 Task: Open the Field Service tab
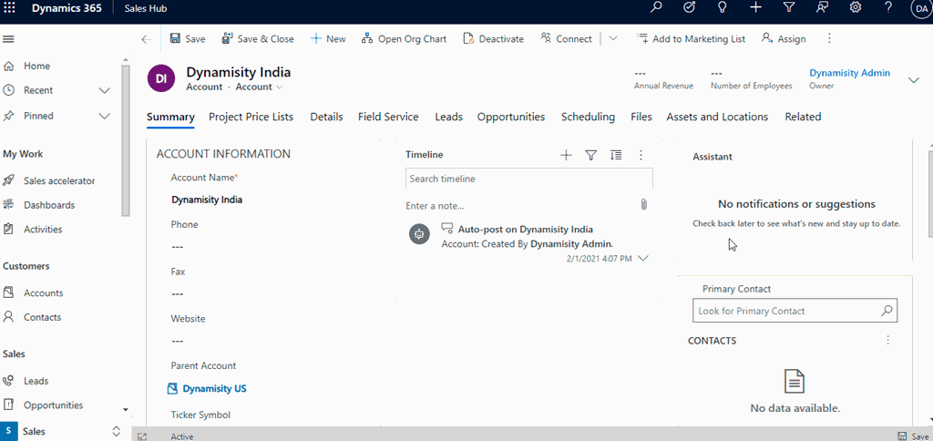click(388, 117)
